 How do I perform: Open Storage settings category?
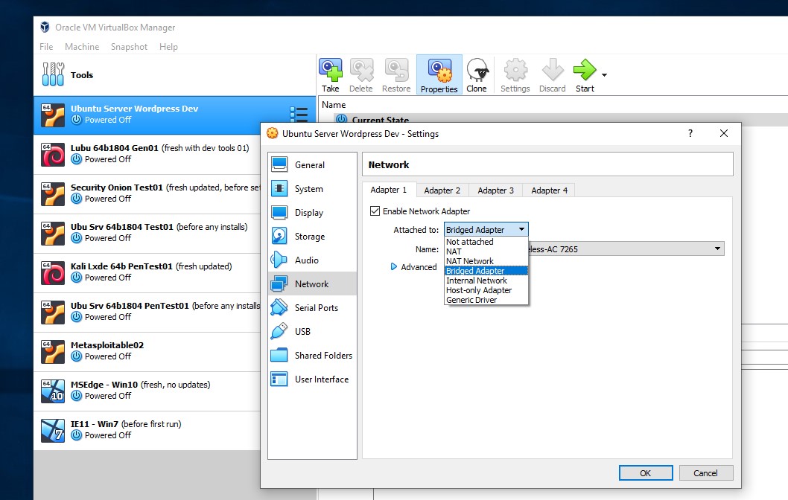[x=312, y=236]
